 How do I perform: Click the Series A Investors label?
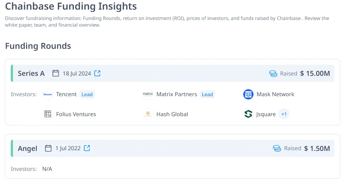coord(24,94)
